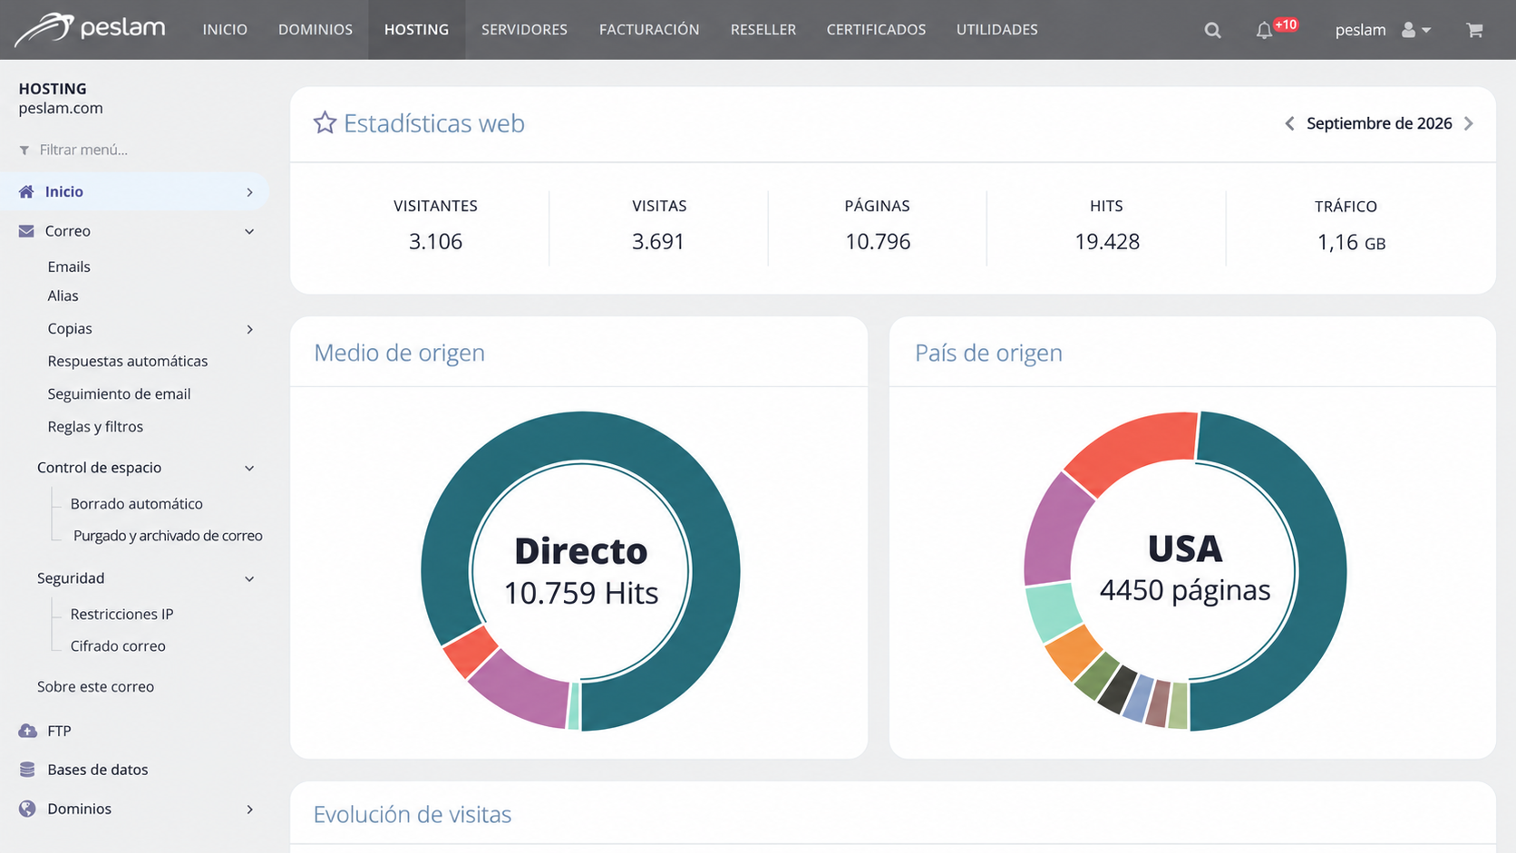The width and height of the screenshot is (1516, 853).
Task: Favorite Estadísticas web with the star icon
Action: (x=325, y=122)
